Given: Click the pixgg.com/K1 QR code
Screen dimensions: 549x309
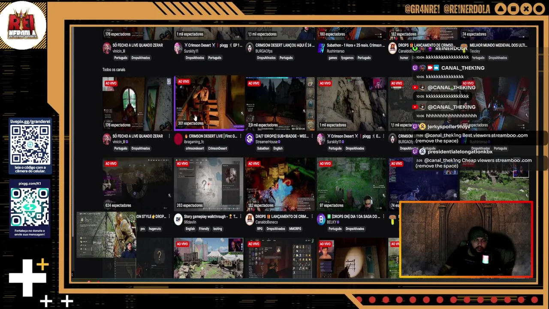Looking at the screenshot, I should click(30, 207).
